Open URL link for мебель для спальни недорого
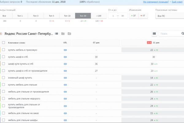Image resolution: width=184 pixels, height=123 pixels. (x=65, y=99)
